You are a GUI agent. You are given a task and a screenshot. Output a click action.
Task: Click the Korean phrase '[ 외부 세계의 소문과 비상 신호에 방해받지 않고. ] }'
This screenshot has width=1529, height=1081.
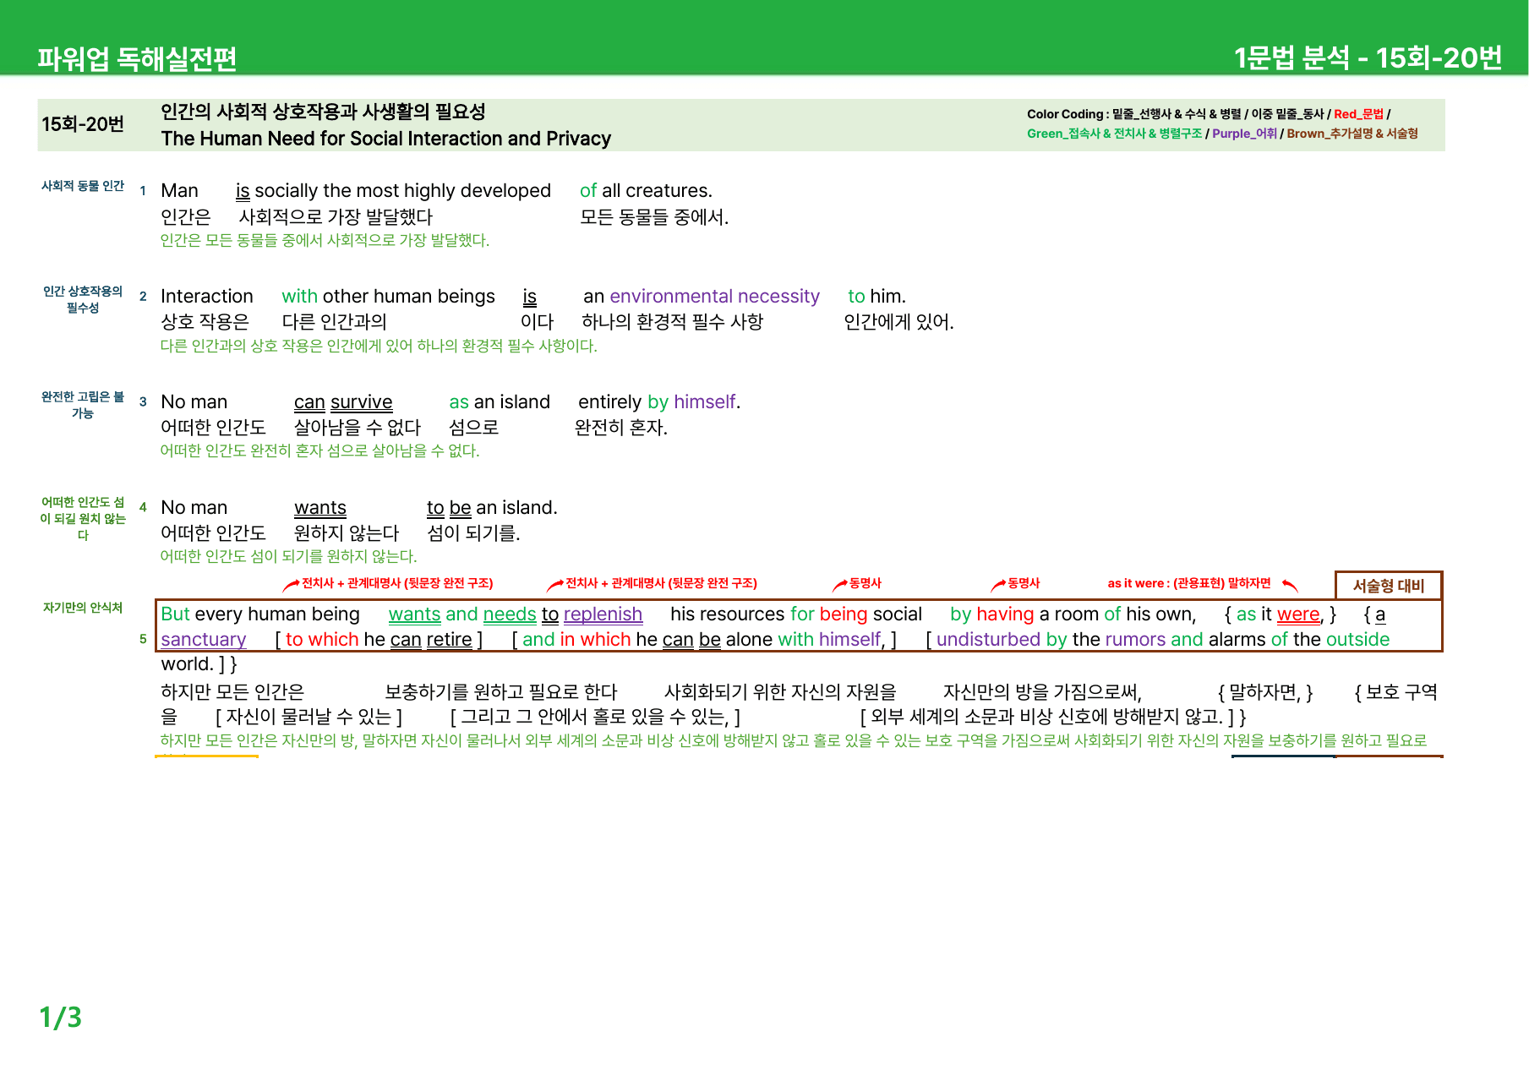[x=1053, y=717]
